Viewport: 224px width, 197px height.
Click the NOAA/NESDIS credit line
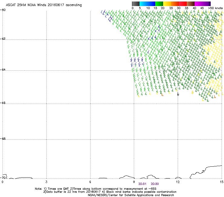pos(131,195)
